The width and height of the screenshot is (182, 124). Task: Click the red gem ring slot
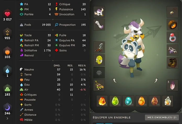point(172,37)
